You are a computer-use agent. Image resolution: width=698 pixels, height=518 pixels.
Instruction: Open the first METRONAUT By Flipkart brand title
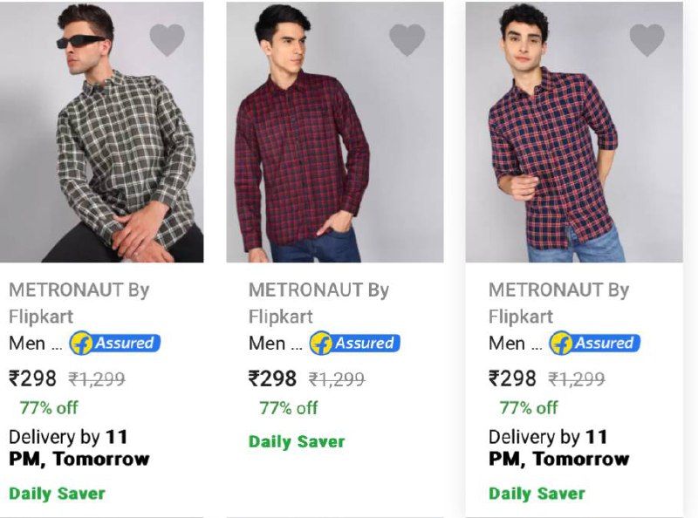[79, 303]
